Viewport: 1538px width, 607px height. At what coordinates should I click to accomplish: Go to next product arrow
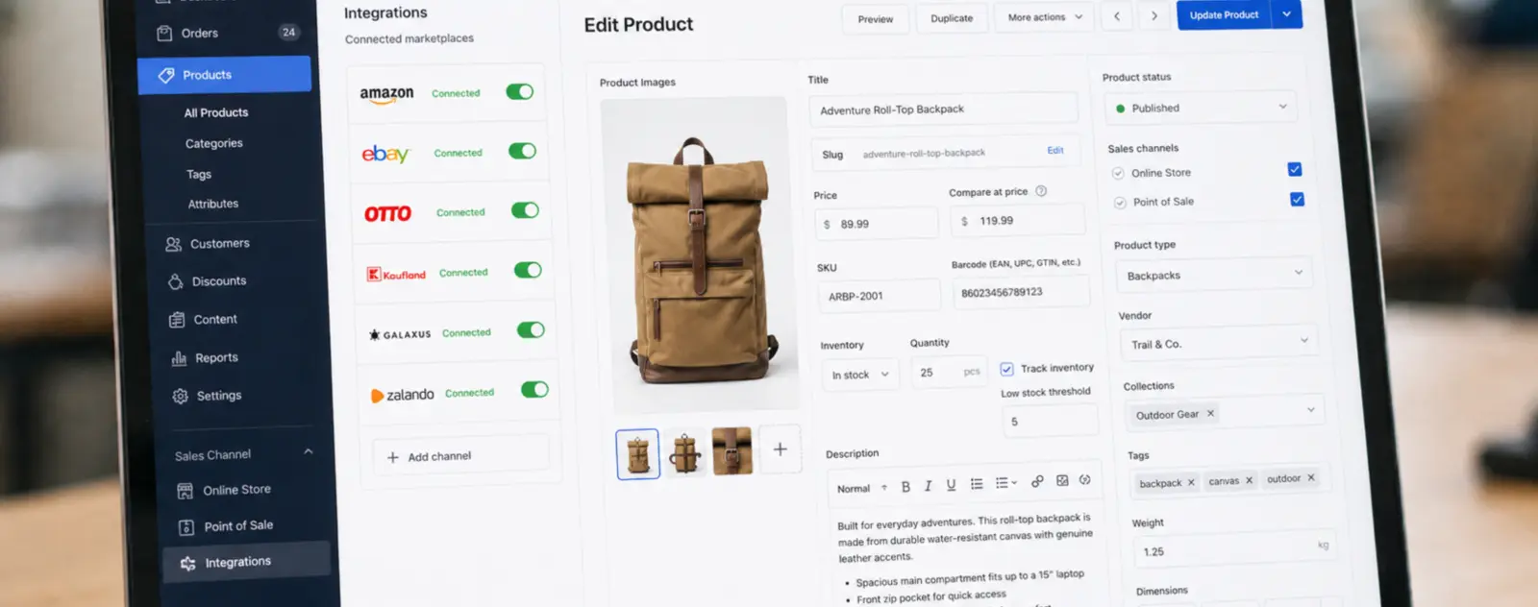[1154, 16]
